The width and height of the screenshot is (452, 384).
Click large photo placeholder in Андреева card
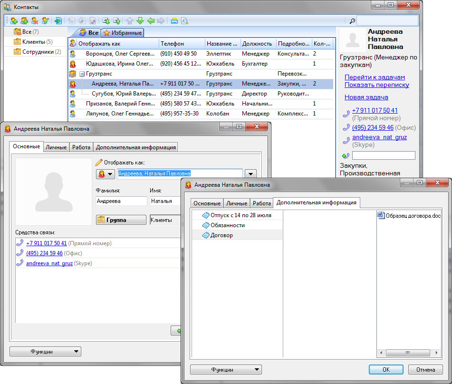(54, 192)
